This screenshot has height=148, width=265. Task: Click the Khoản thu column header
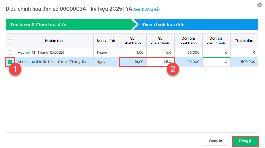pos(54,41)
